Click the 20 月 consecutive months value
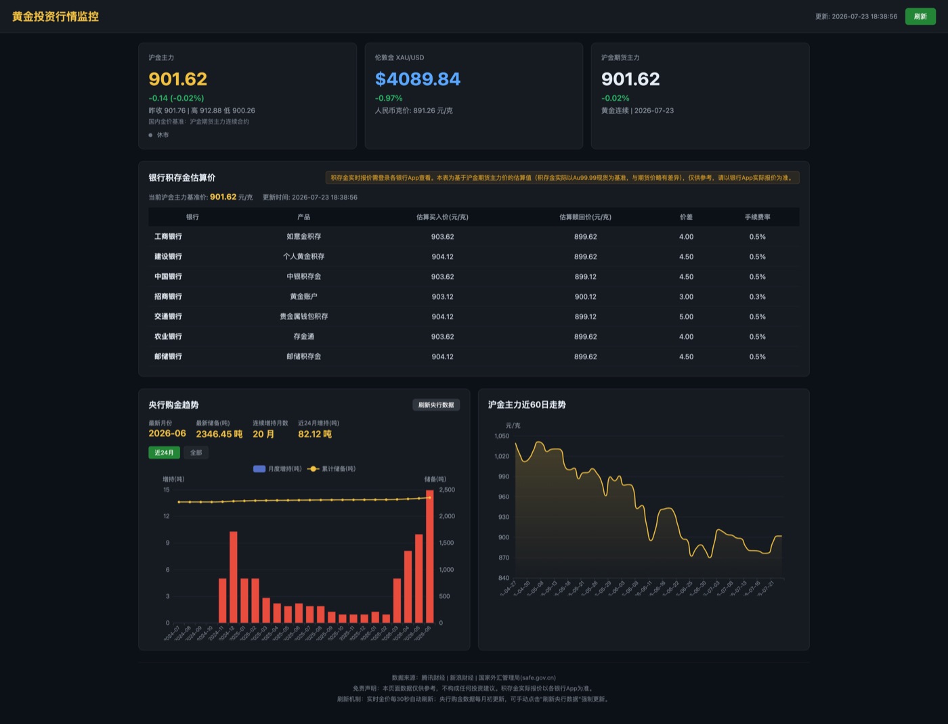 pos(263,434)
